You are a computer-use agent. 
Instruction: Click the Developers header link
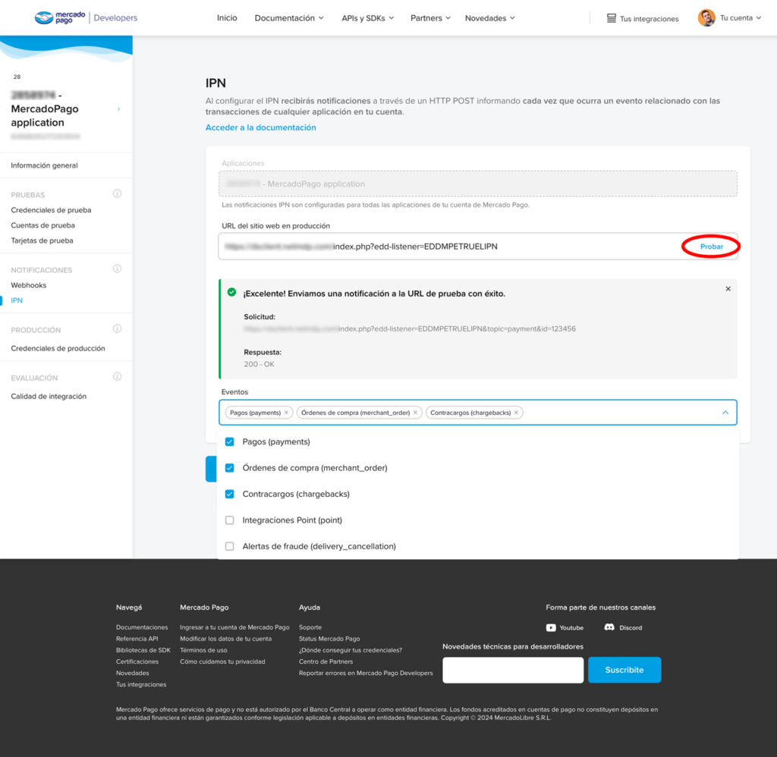pos(115,18)
